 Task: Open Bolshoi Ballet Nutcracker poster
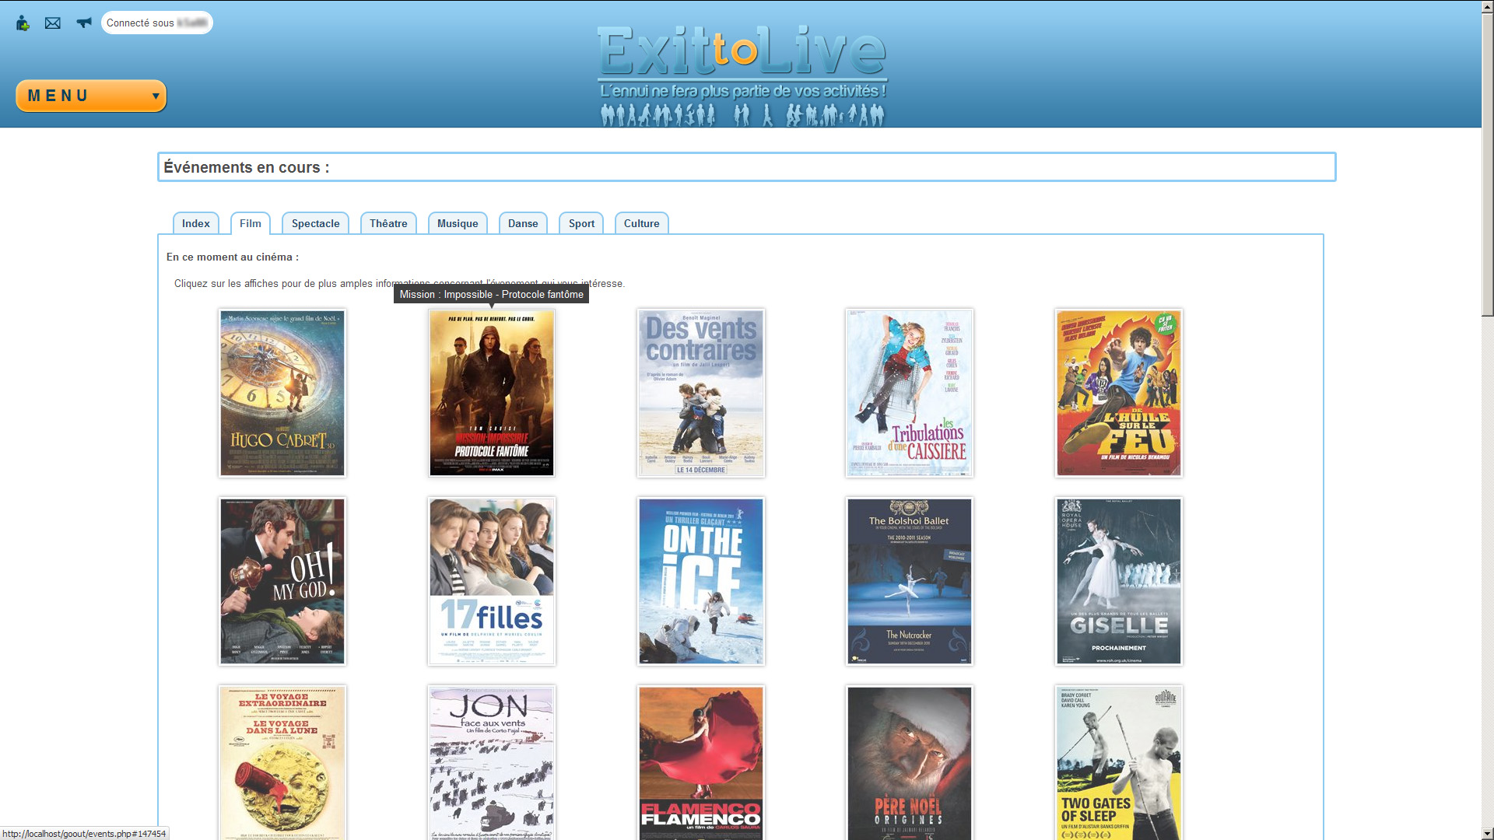tap(910, 581)
